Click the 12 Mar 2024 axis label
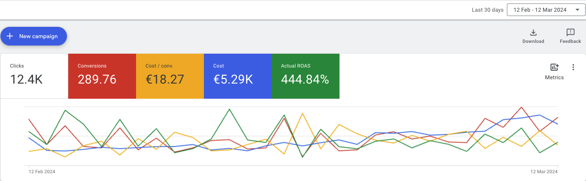The image size is (586, 181). (x=544, y=172)
